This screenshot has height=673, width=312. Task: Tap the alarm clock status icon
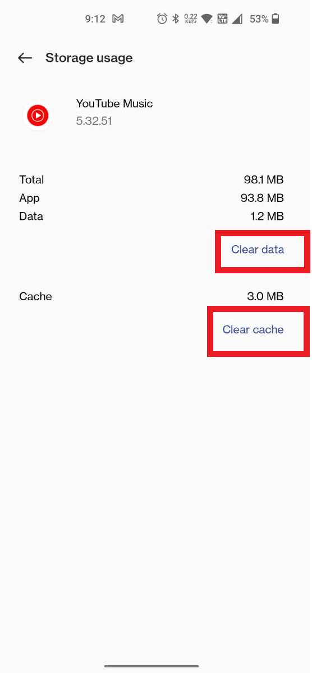(162, 19)
